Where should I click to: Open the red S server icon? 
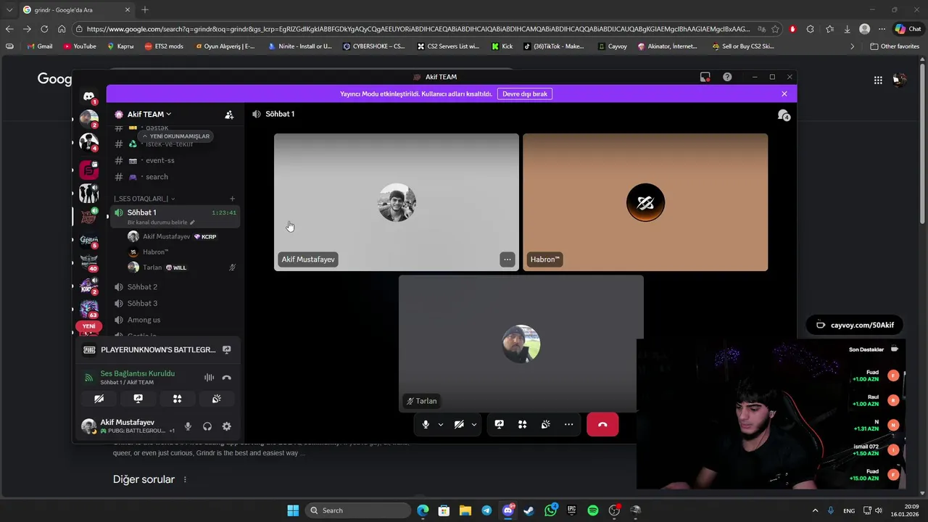[88, 170]
